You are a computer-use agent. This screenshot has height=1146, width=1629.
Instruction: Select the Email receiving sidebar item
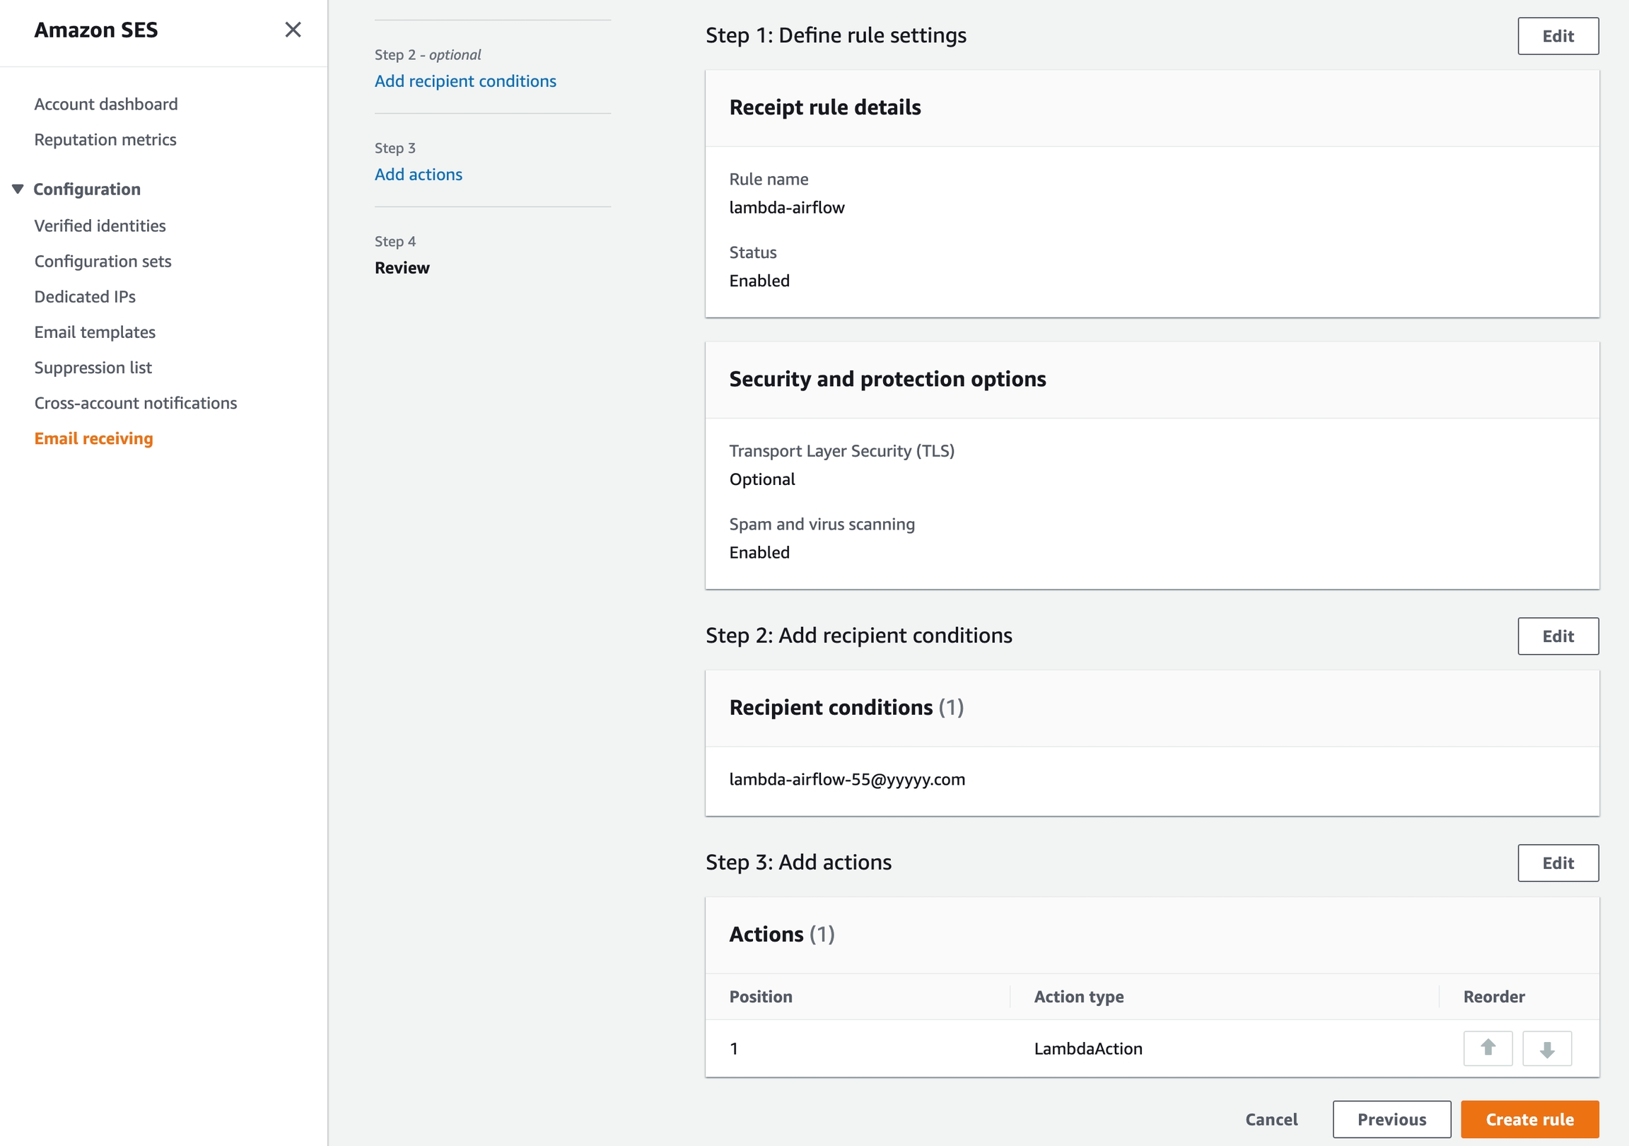(93, 438)
